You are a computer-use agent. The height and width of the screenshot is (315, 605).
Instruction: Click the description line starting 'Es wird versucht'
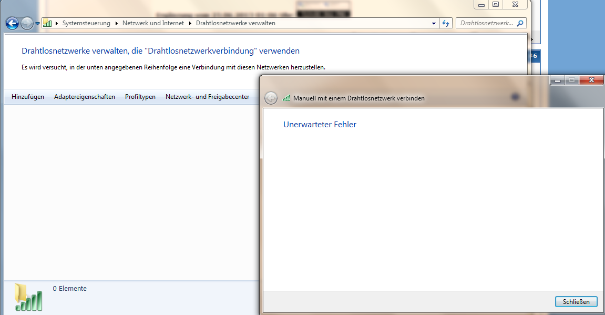[x=173, y=67]
